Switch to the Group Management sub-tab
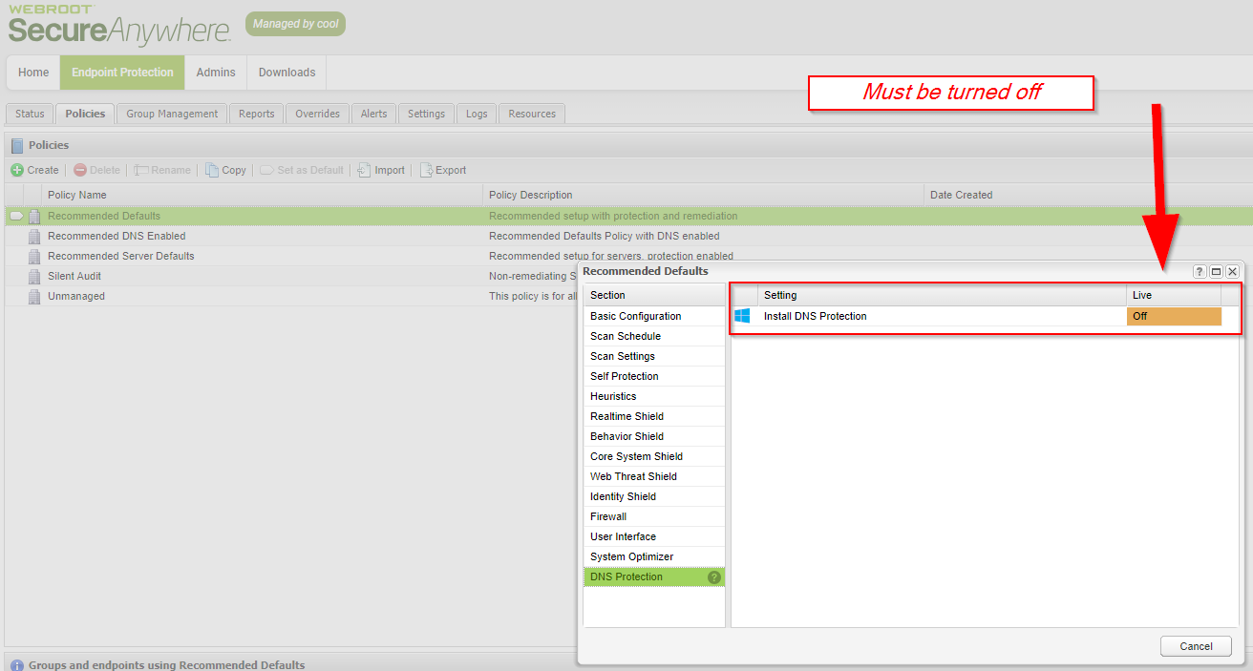Viewport: 1253px width, 671px height. tap(172, 114)
